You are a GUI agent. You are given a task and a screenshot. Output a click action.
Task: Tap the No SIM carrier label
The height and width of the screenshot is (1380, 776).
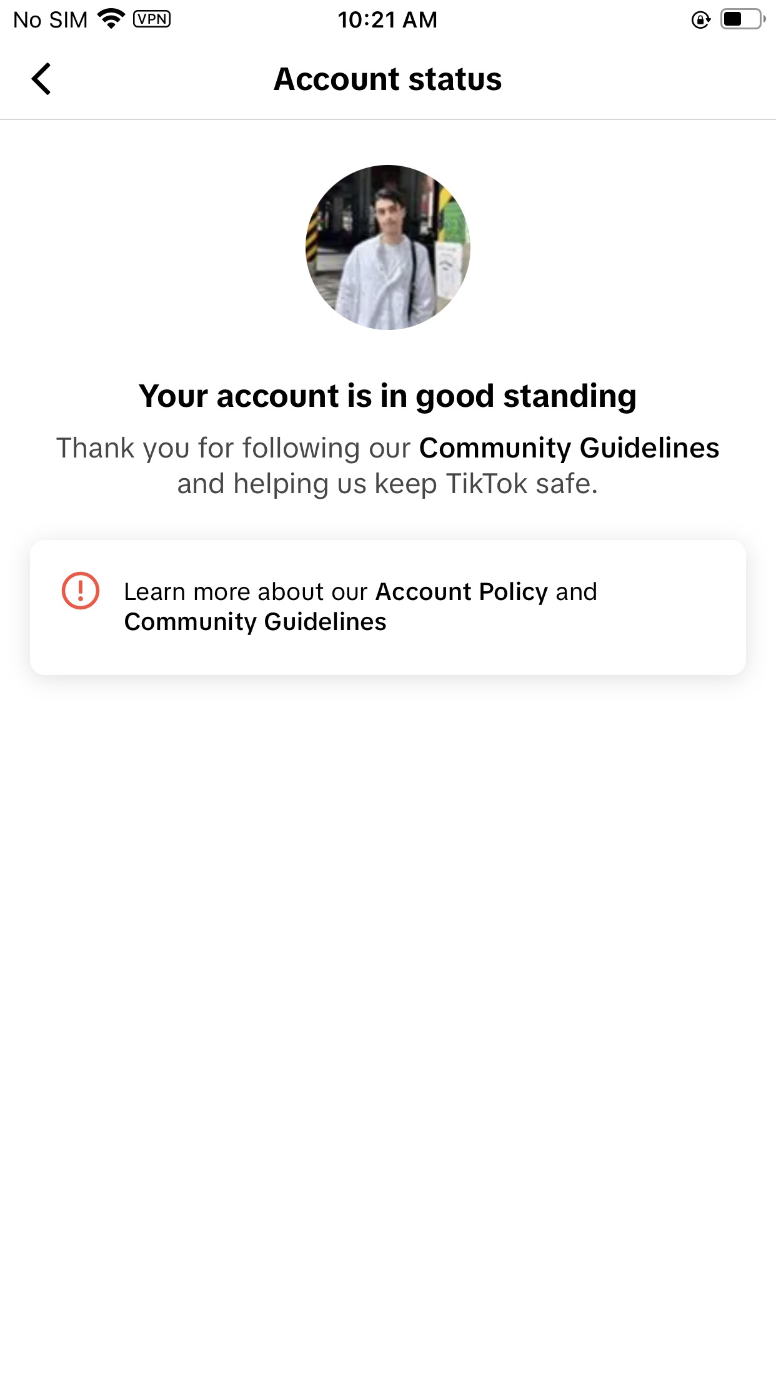[51, 20]
